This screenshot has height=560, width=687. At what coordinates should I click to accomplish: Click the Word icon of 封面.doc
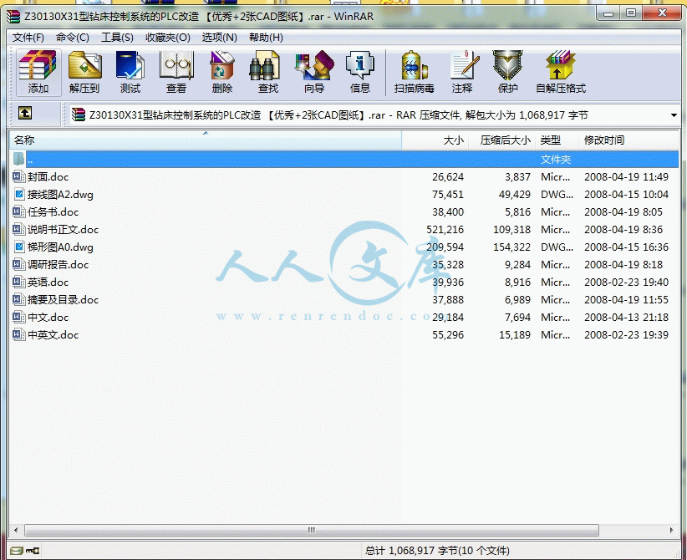pyautogui.click(x=18, y=176)
